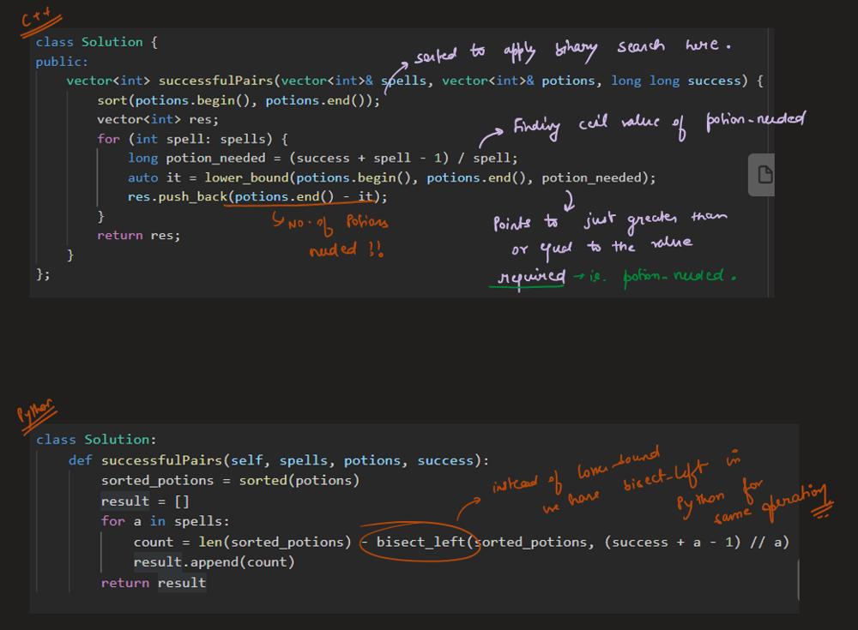Click the "class Solution:" line in Python code
858x630 pixels.
[x=96, y=439]
